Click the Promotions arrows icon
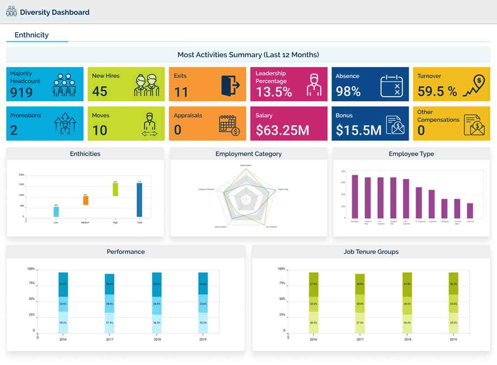The image size is (497, 365). click(x=65, y=124)
